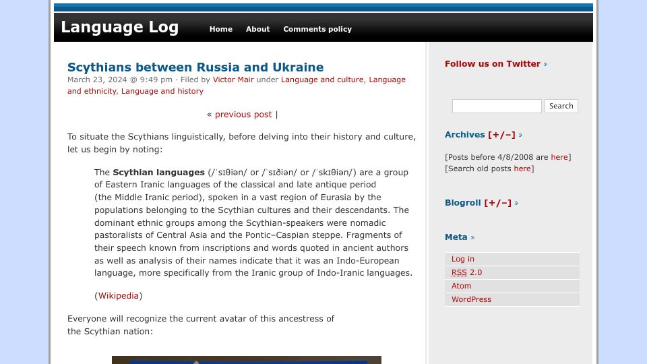Click the arrow icon beside Follow us on Twitter
The height and width of the screenshot is (364, 647).
pos(545,65)
